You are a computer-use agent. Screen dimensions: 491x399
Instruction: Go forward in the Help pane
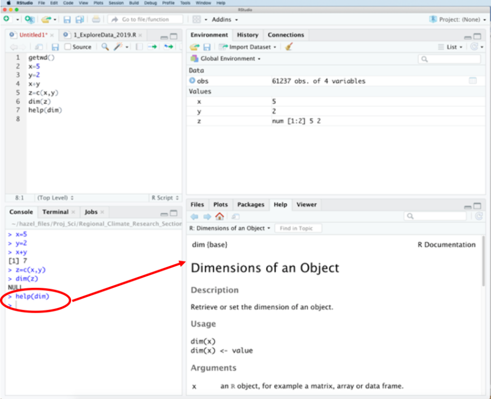[207, 216]
